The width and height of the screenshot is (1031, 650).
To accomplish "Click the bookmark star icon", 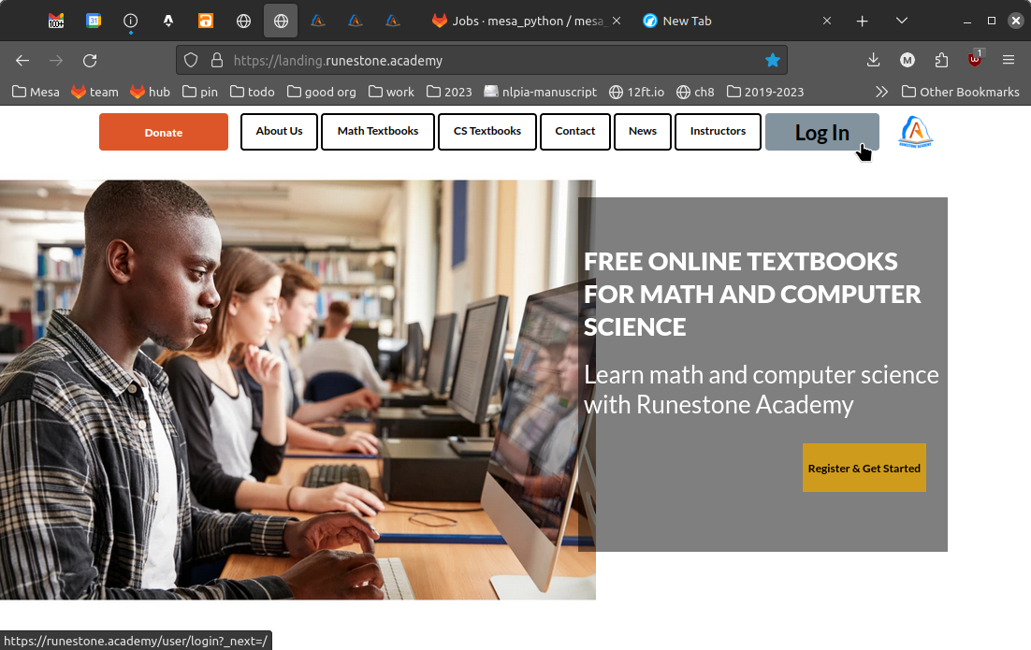I will click(772, 60).
